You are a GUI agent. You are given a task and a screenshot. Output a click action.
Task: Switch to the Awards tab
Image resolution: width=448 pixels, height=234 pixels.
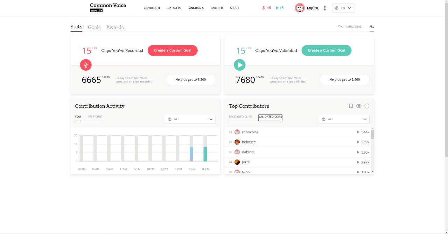pyautogui.click(x=115, y=27)
